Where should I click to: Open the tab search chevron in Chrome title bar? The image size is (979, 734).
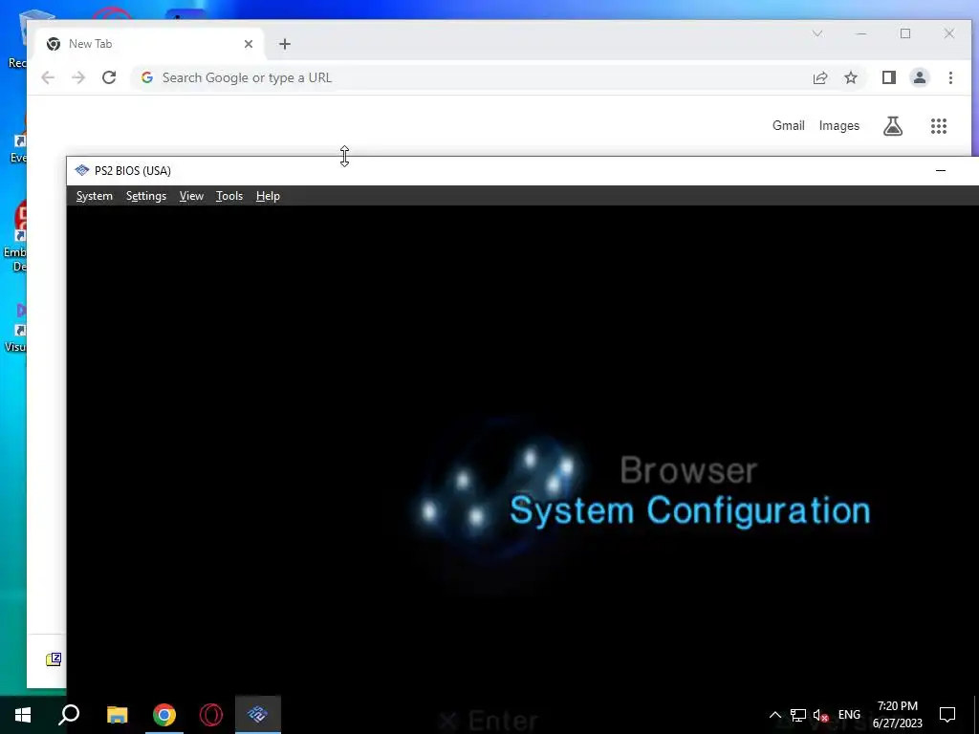[817, 33]
